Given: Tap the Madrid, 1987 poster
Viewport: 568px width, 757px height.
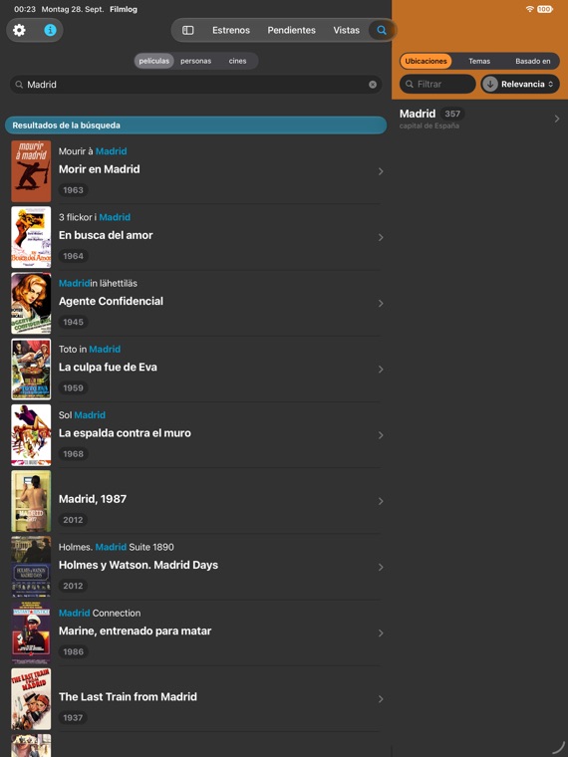Looking at the screenshot, I should [31, 501].
